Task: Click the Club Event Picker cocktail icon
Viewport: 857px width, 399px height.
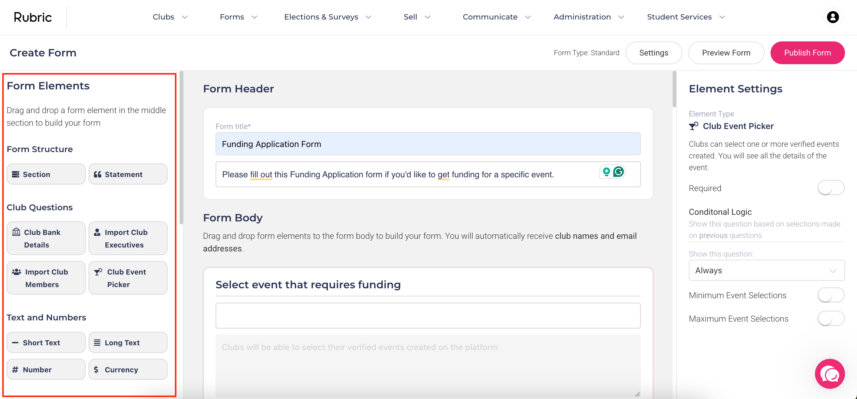Action: 98,272
